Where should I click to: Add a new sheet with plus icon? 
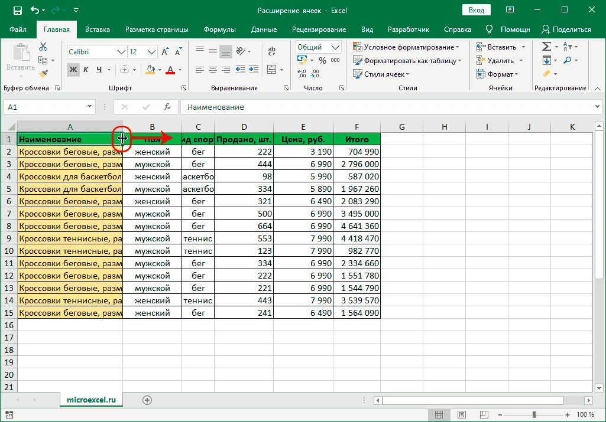click(x=147, y=400)
